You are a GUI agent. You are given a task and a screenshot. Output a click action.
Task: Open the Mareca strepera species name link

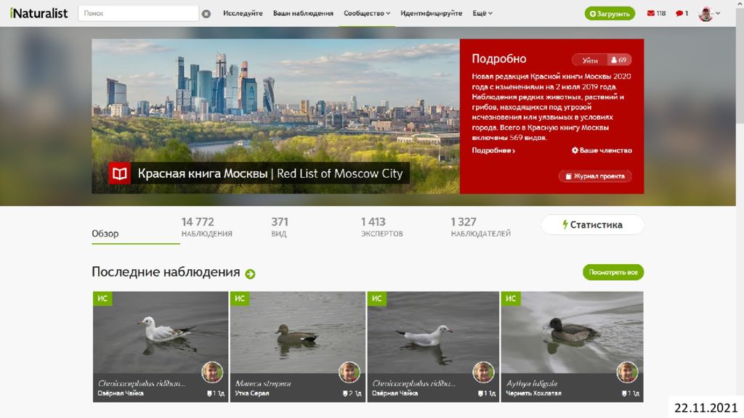[263, 383]
